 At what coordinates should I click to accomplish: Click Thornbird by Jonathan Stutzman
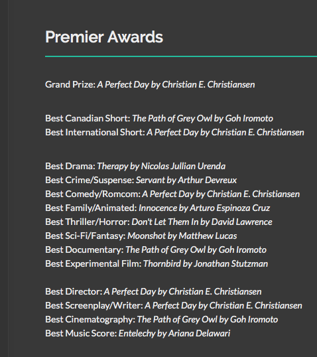click(x=206, y=264)
